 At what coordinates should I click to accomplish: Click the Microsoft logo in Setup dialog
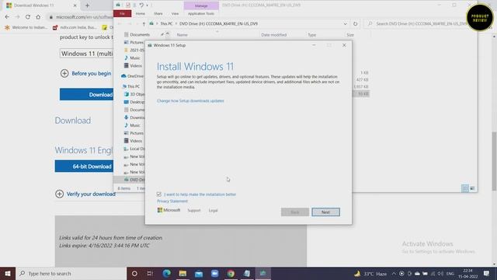[169, 210]
